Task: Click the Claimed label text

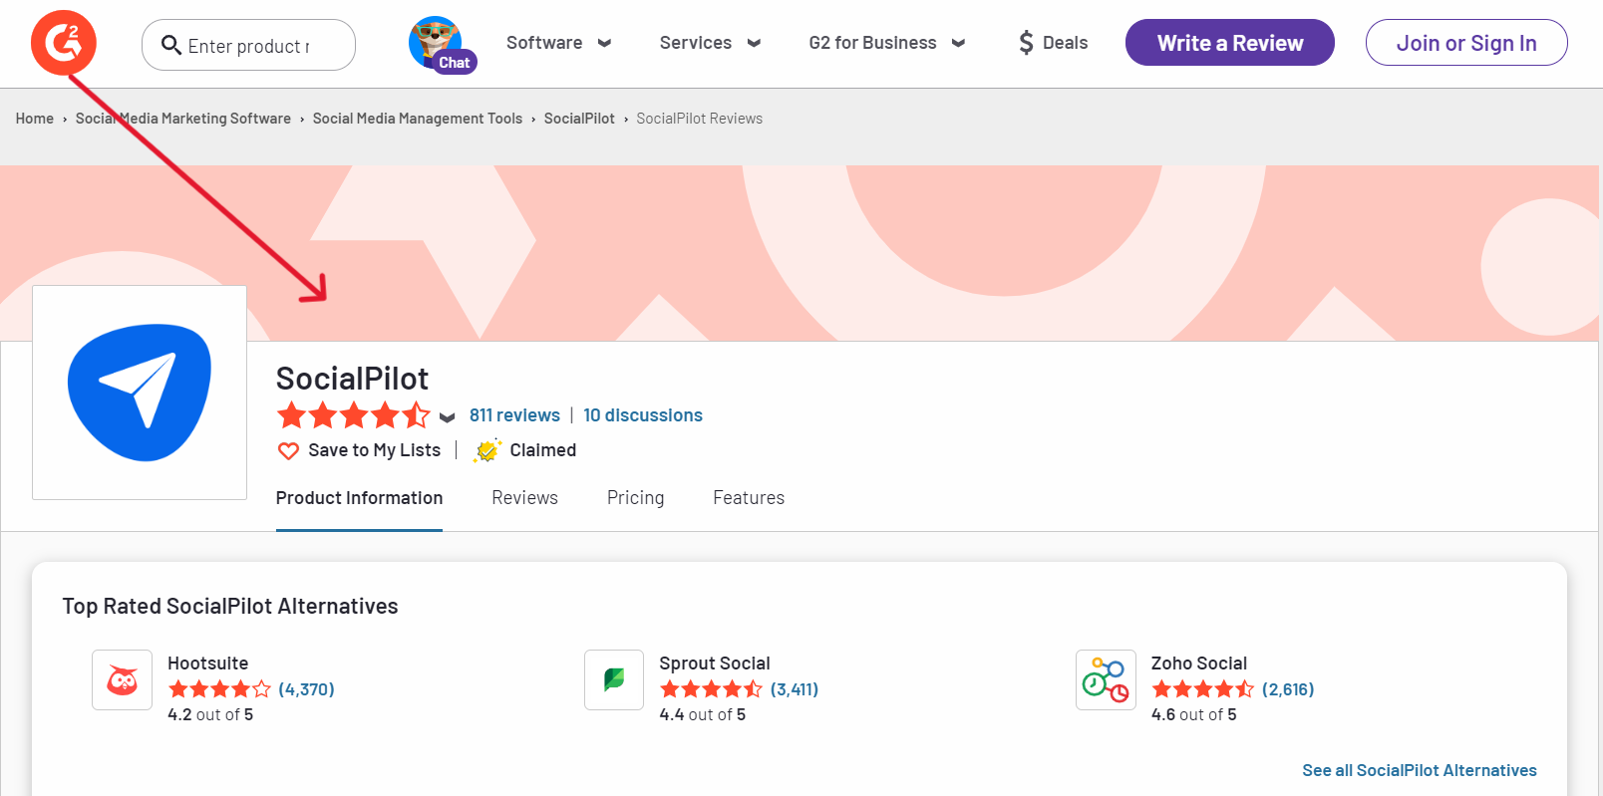Action: click(x=543, y=450)
